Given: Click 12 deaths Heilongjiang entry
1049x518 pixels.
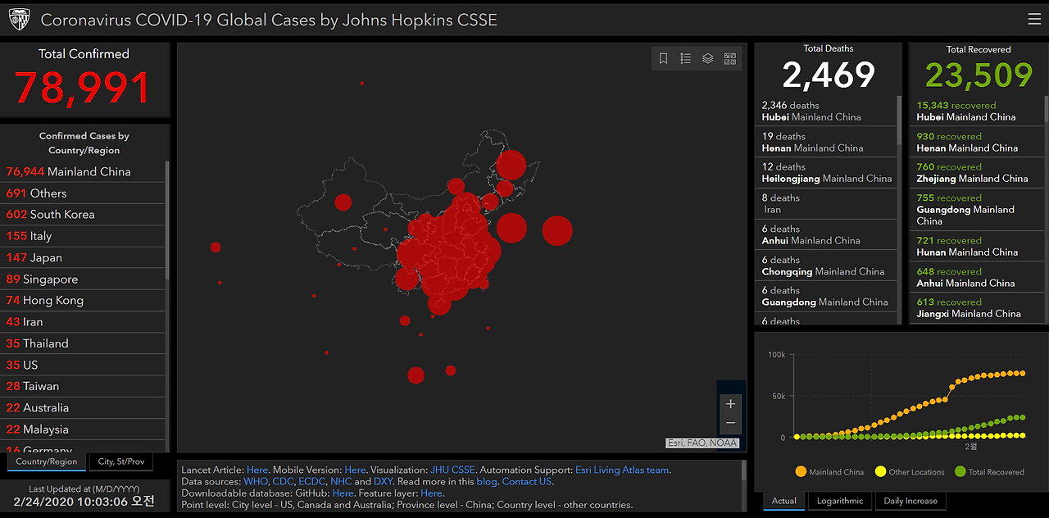Looking at the screenshot, I should [826, 172].
